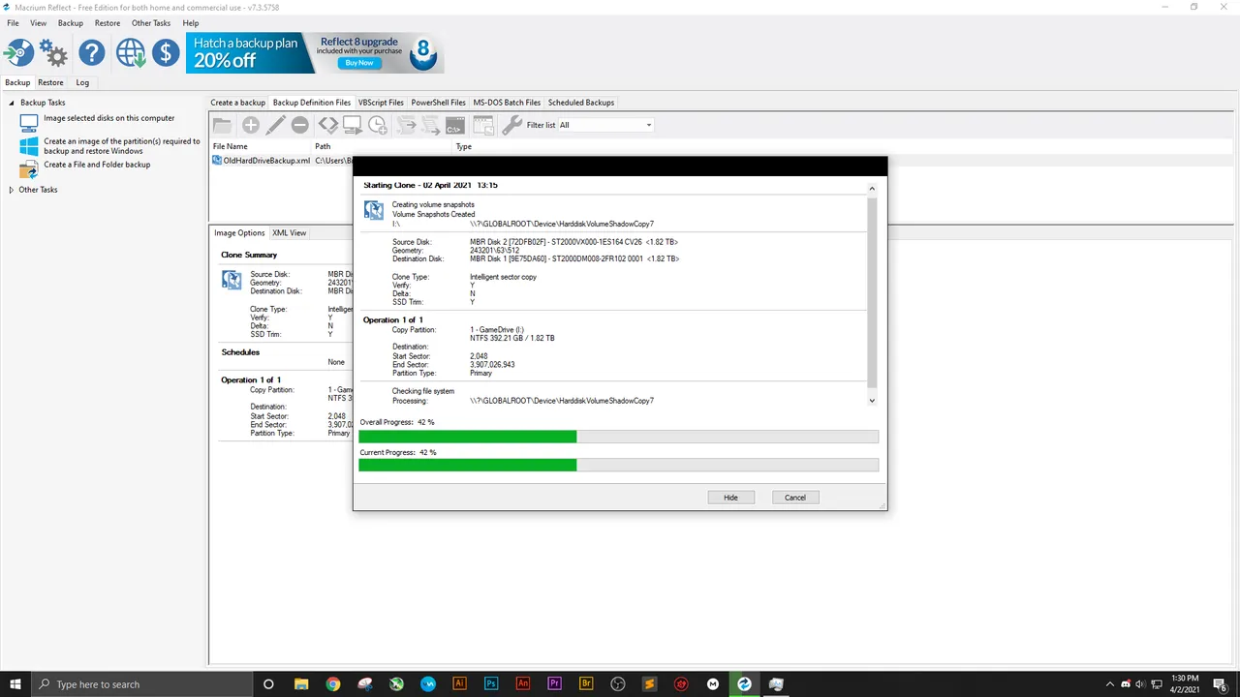Click the wrench advanced options icon
Screen dimensions: 1240x697
pos(511,125)
